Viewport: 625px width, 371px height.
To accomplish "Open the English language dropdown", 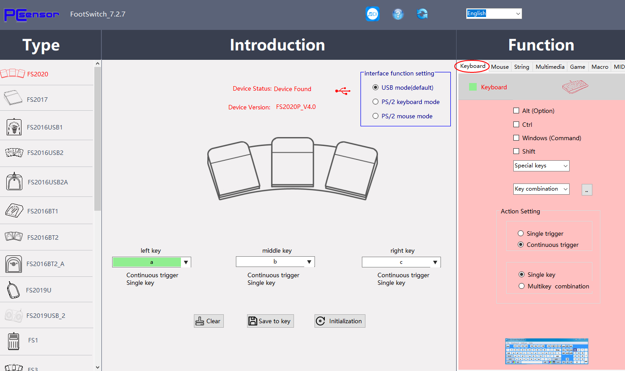I will 494,13.
